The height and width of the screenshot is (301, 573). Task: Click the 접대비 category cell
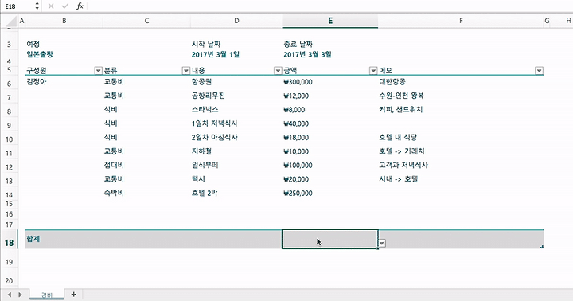(114, 166)
